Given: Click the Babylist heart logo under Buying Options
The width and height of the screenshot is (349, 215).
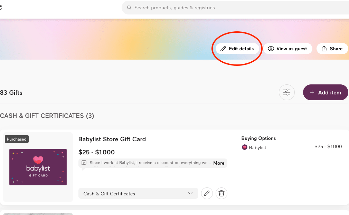Looking at the screenshot, I should point(244,147).
